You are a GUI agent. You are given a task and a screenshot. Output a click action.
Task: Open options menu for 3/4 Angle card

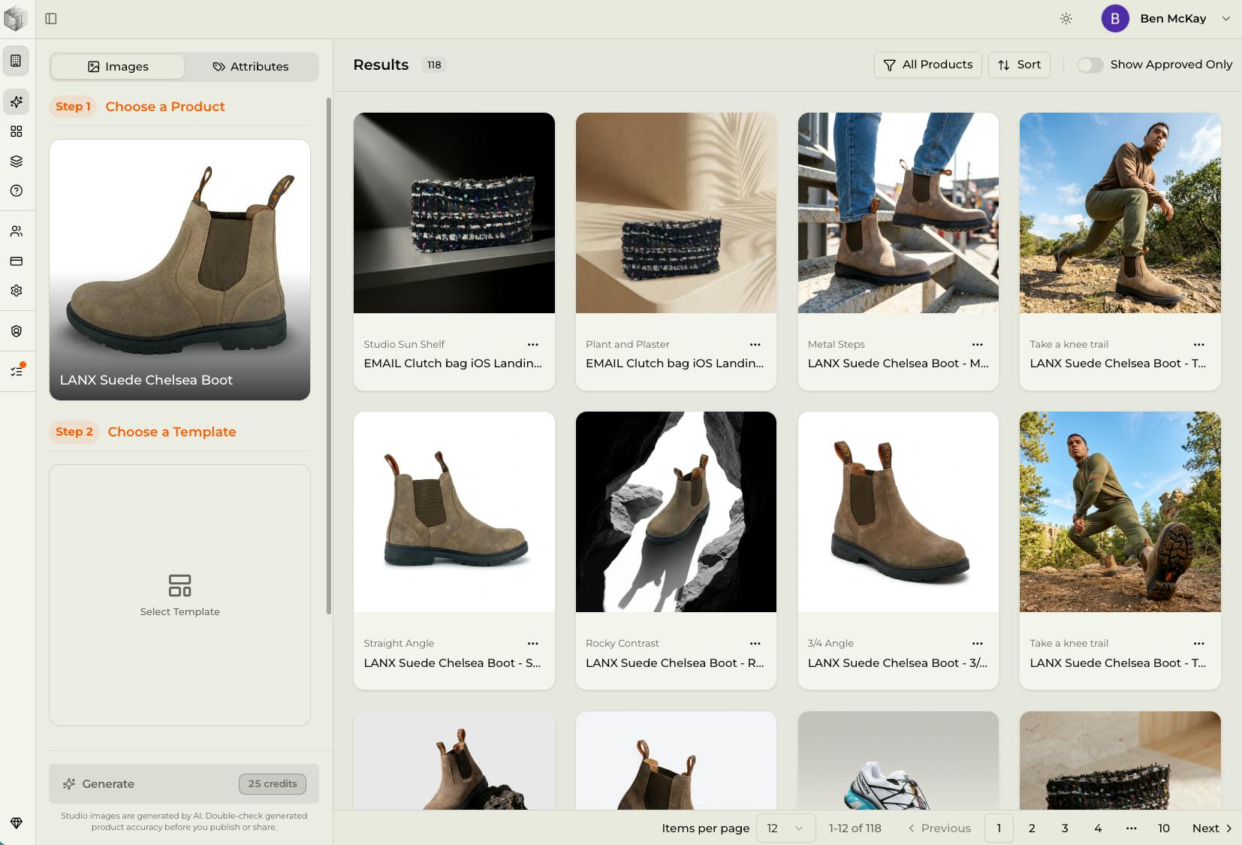[977, 644]
